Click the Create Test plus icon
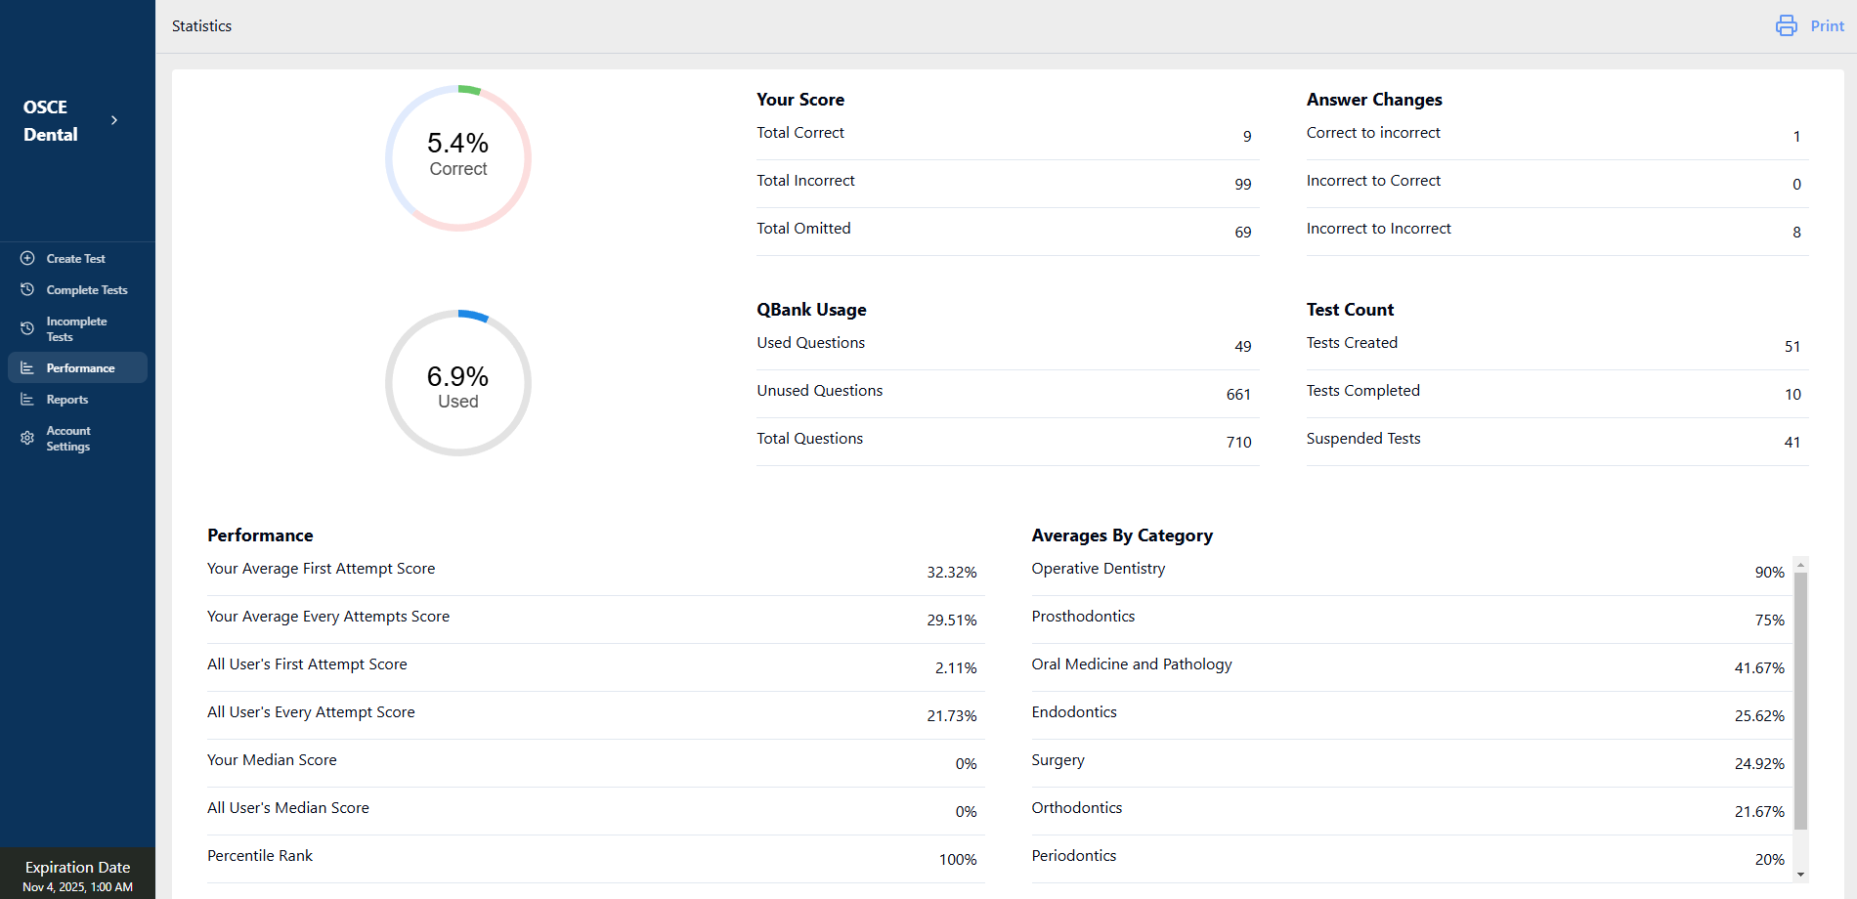Screen dimensions: 1857x899 click(x=27, y=258)
